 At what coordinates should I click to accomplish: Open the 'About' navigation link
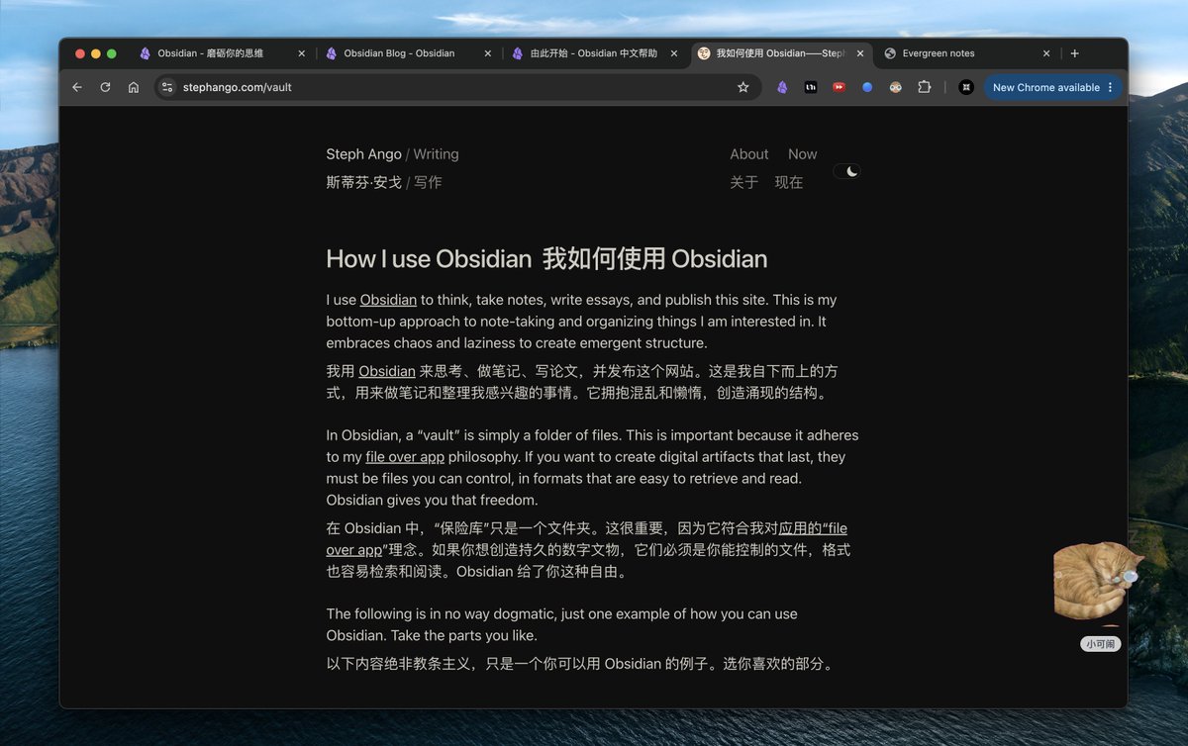tap(749, 154)
